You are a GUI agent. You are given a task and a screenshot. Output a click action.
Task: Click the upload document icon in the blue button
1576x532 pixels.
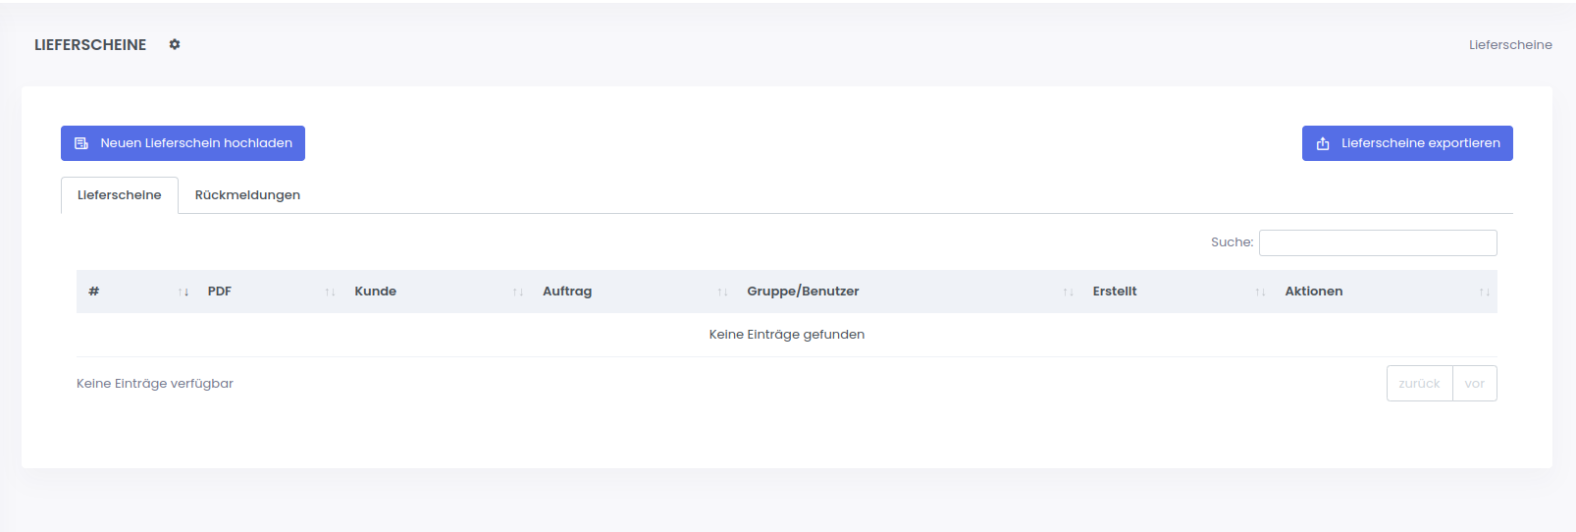(x=81, y=143)
